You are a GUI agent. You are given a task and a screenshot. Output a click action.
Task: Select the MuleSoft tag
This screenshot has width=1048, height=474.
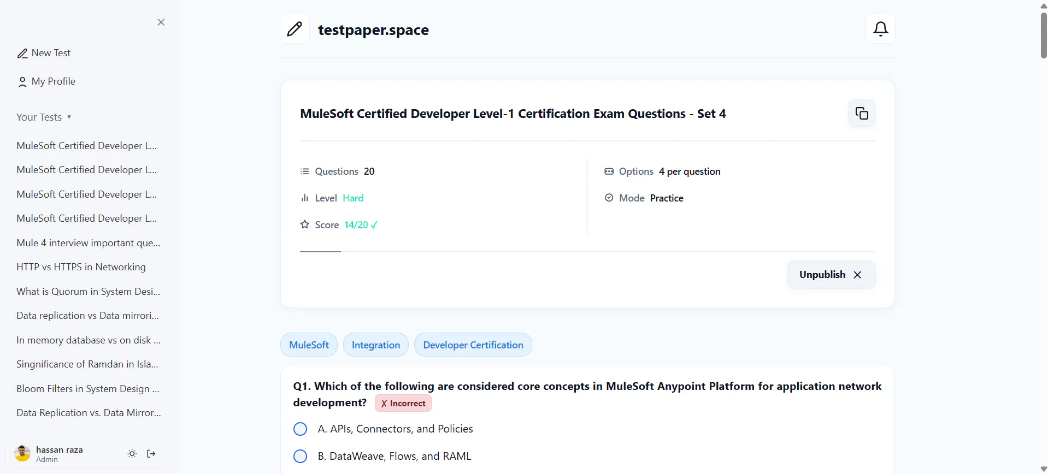309,345
